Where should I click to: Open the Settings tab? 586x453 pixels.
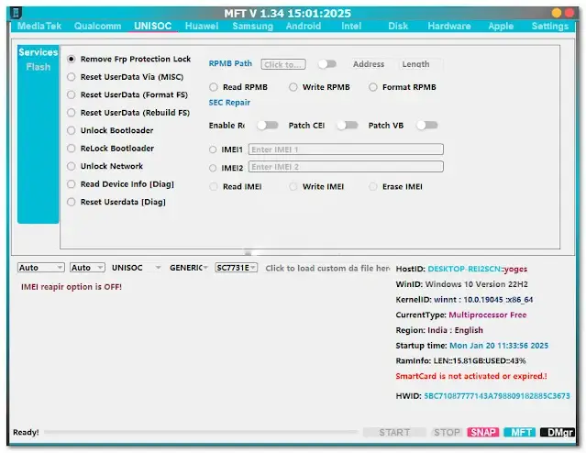[x=550, y=26]
